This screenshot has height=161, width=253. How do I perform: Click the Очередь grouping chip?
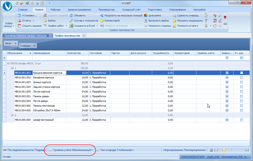click(28, 46)
